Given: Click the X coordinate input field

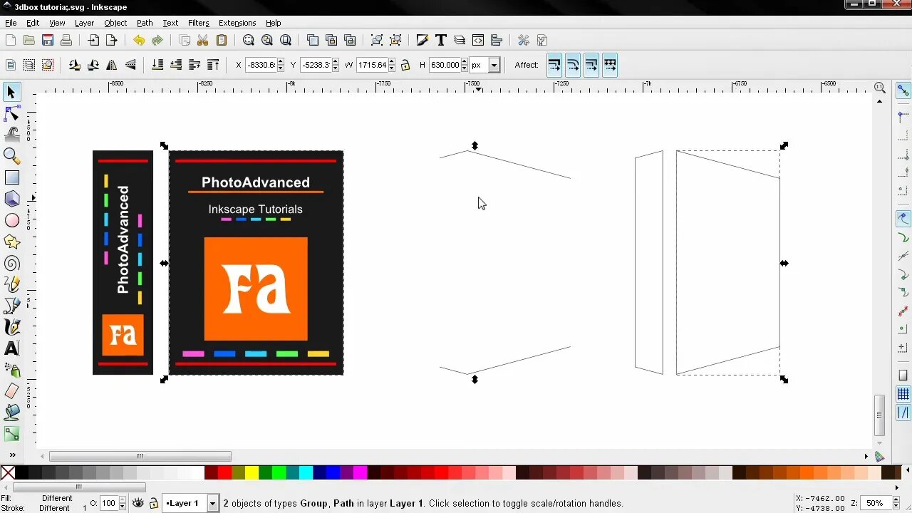Looking at the screenshot, I should coord(261,65).
